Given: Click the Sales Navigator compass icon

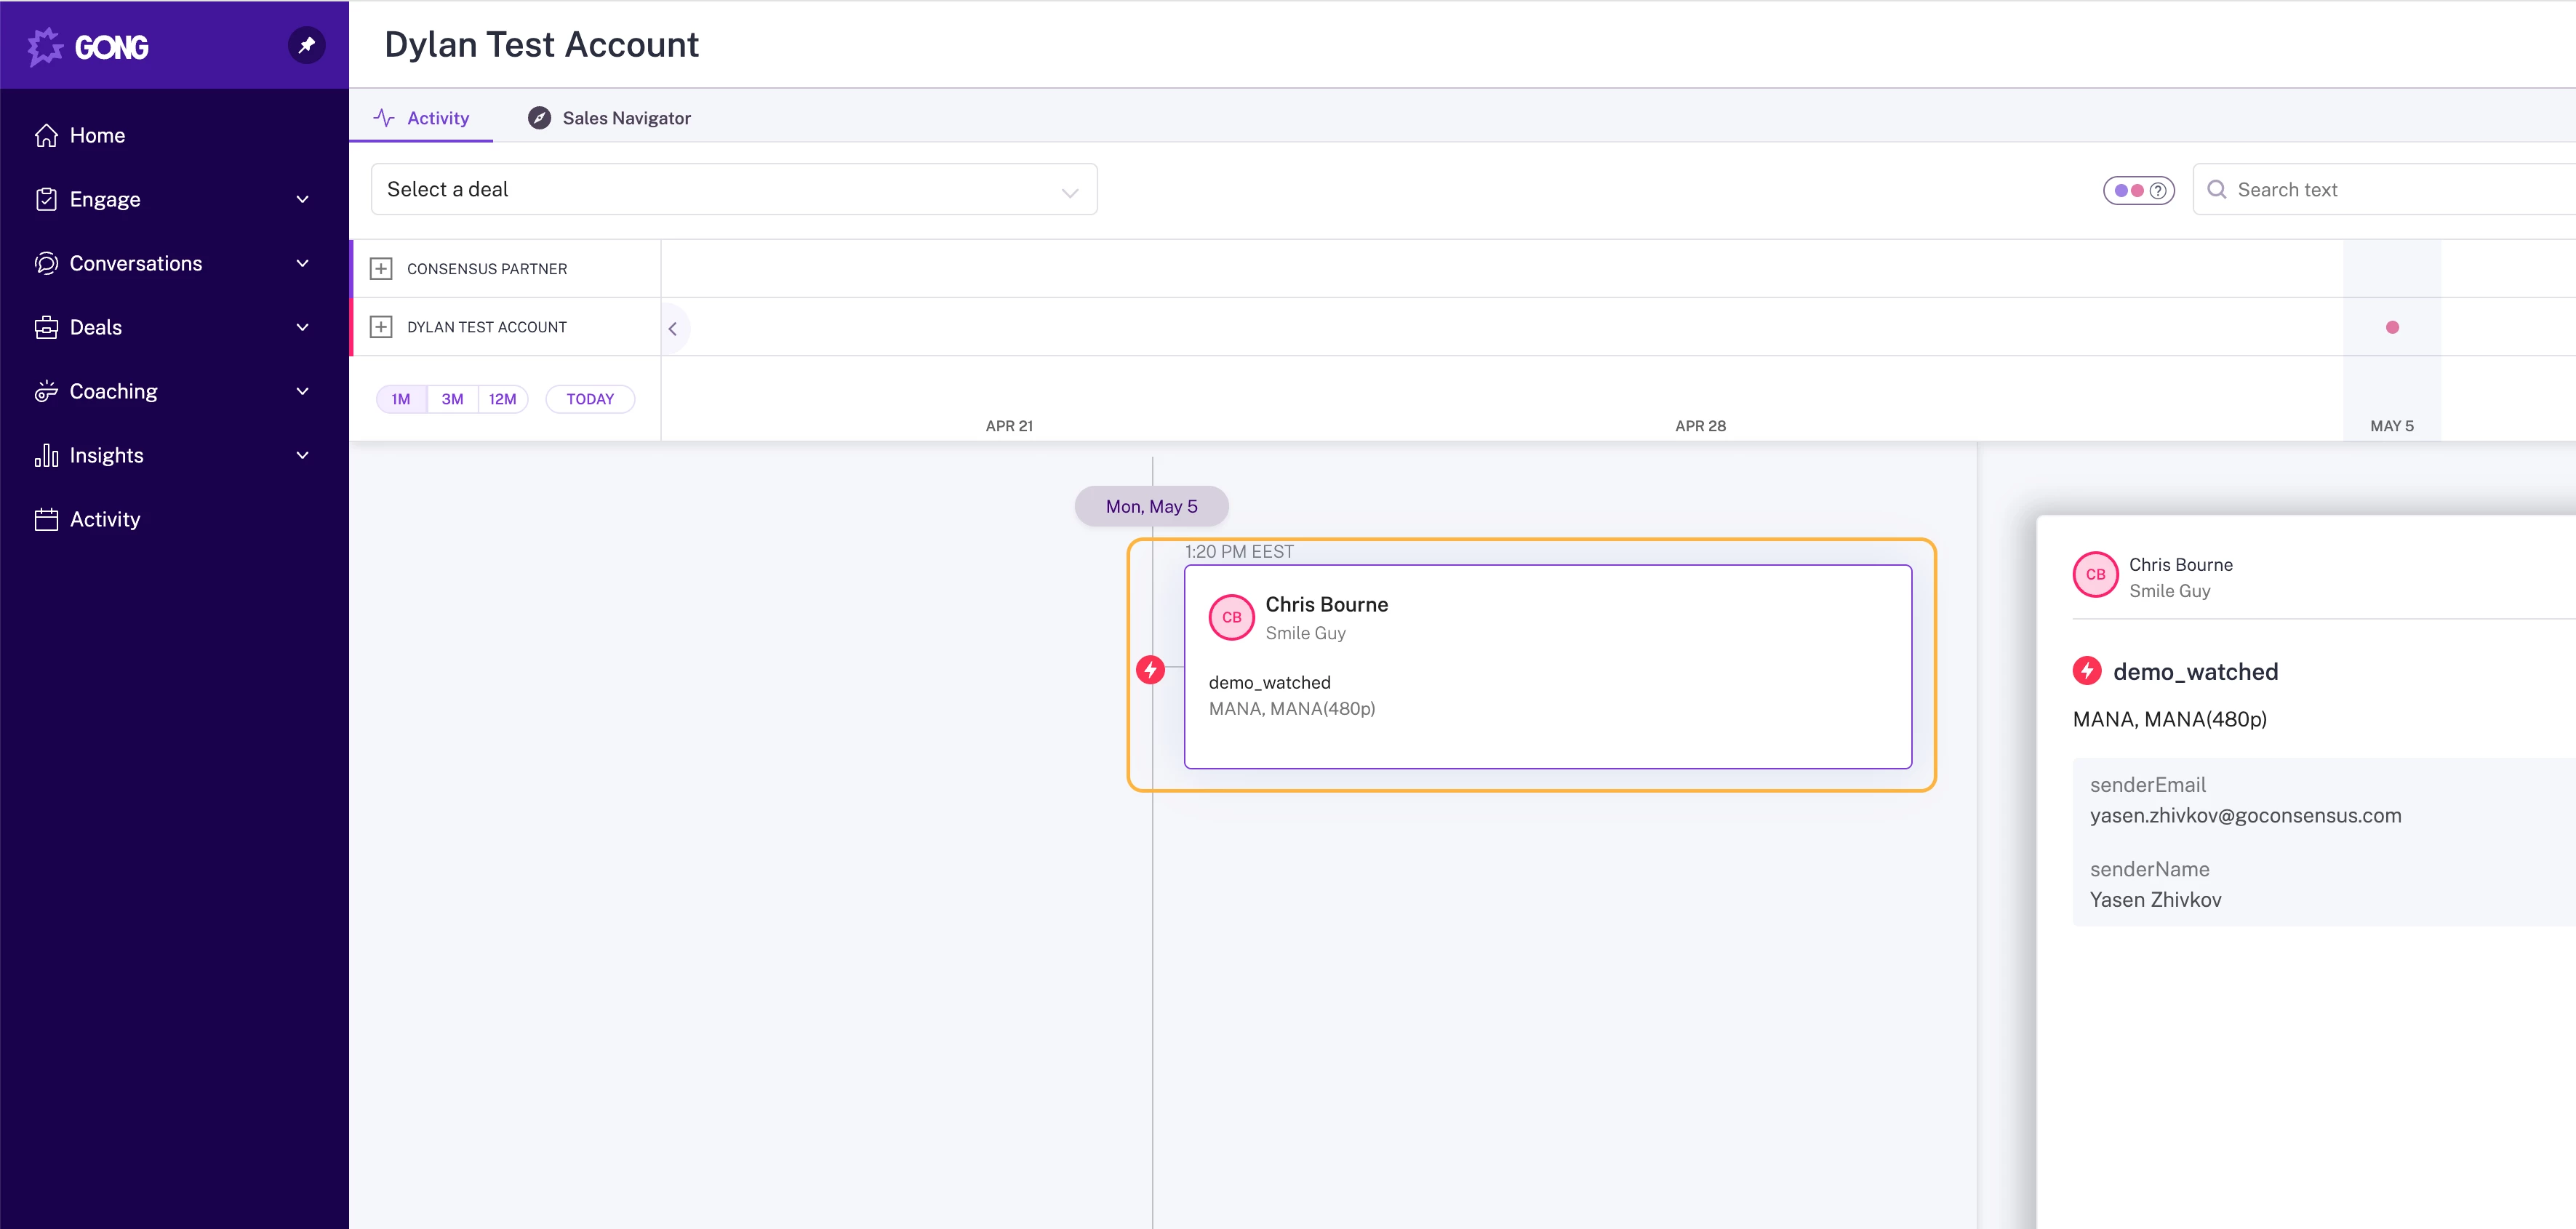Looking at the screenshot, I should click(539, 118).
